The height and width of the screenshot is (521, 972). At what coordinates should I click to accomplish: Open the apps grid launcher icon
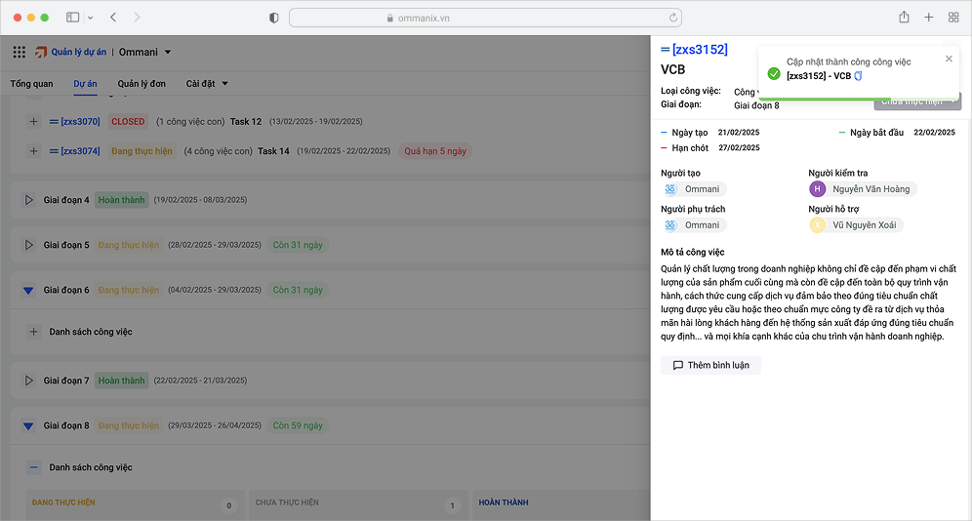coord(20,53)
